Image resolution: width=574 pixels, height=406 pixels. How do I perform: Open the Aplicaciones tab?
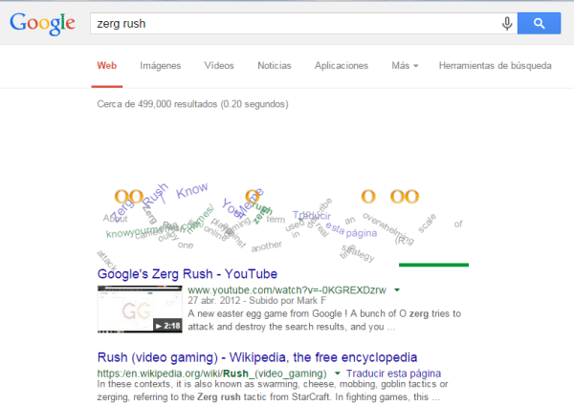pyautogui.click(x=342, y=66)
